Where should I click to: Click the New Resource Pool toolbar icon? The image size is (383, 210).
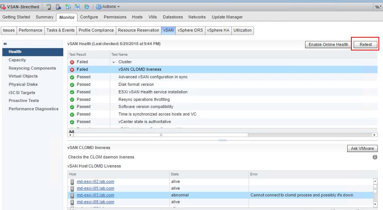coord(87,7)
